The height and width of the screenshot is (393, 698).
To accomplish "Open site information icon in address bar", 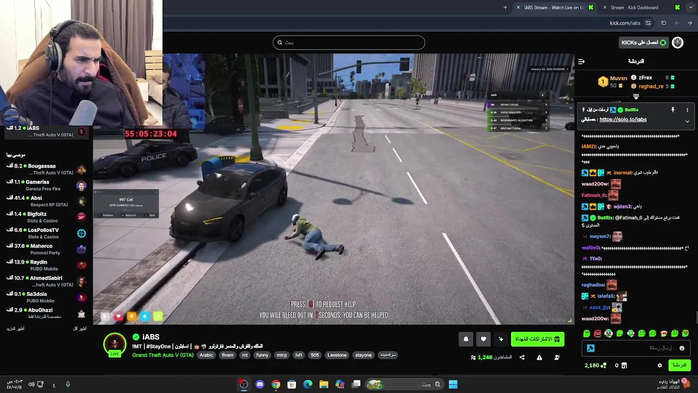I will tap(648, 23).
